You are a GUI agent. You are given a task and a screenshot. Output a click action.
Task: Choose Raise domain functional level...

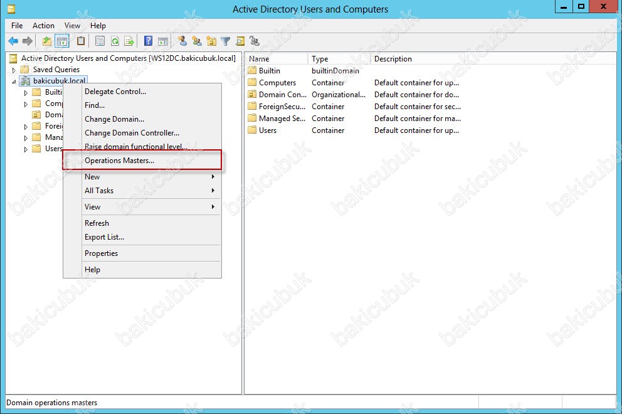(142, 146)
